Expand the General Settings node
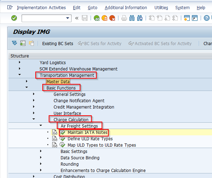The width and height of the screenshot is (212, 178). coord(34,94)
